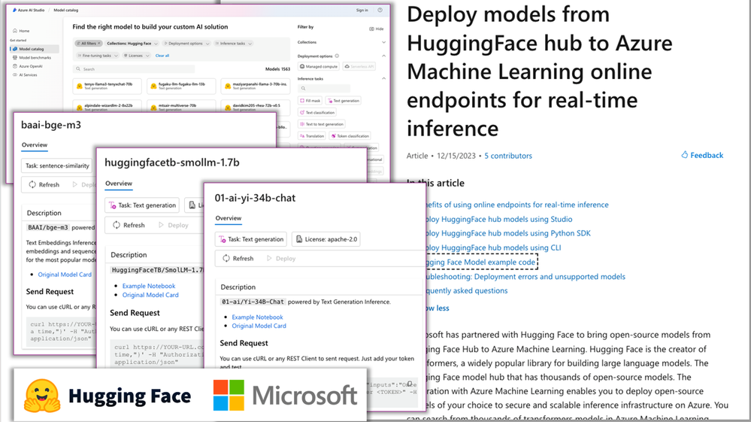
Task: Open the Deployment options dropdown chip
Action: tap(186, 43)
